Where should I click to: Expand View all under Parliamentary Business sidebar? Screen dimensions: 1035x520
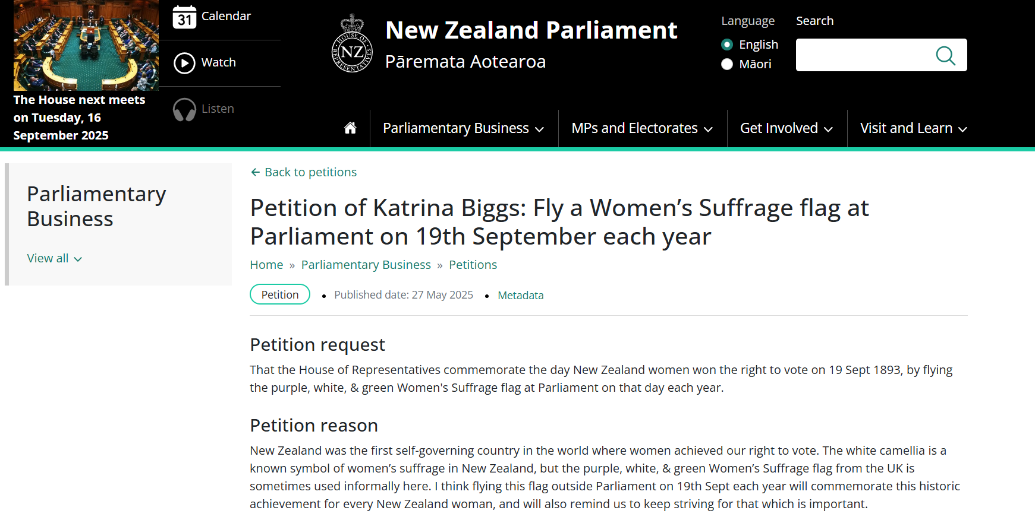click(54, 258)
